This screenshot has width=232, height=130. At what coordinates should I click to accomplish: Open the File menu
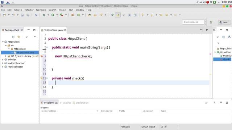click(3, 10)
